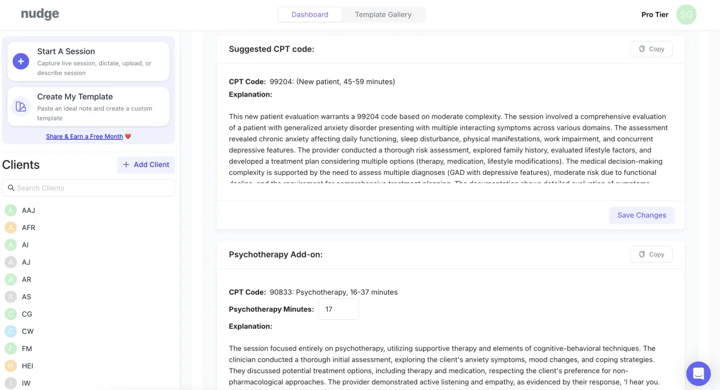This screenshot has width=720, height=390.
Task: Open the Template Gallery tab
Action: pyautogui.click(x=383, y=15)
